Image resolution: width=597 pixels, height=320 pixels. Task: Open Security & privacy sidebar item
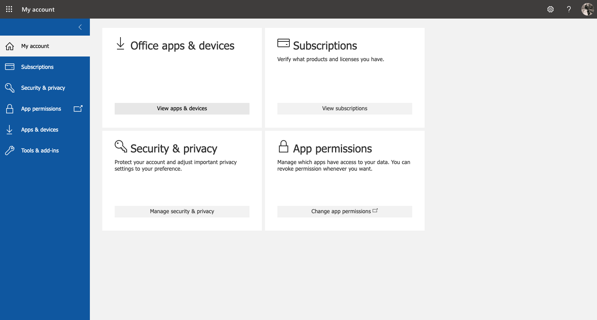pos(45,88)
